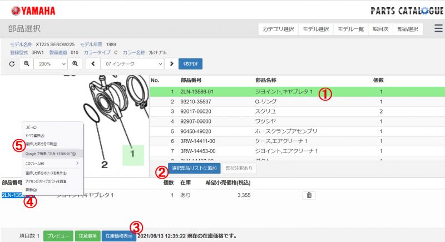Click 選択部品リストに追加 button
The width and height of the screenshot is (445, 242).
(194, 168)
